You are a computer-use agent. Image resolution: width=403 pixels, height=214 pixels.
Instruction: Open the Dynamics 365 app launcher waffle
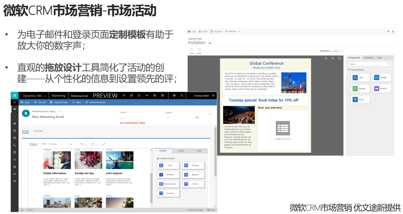(x=14, y=96)
